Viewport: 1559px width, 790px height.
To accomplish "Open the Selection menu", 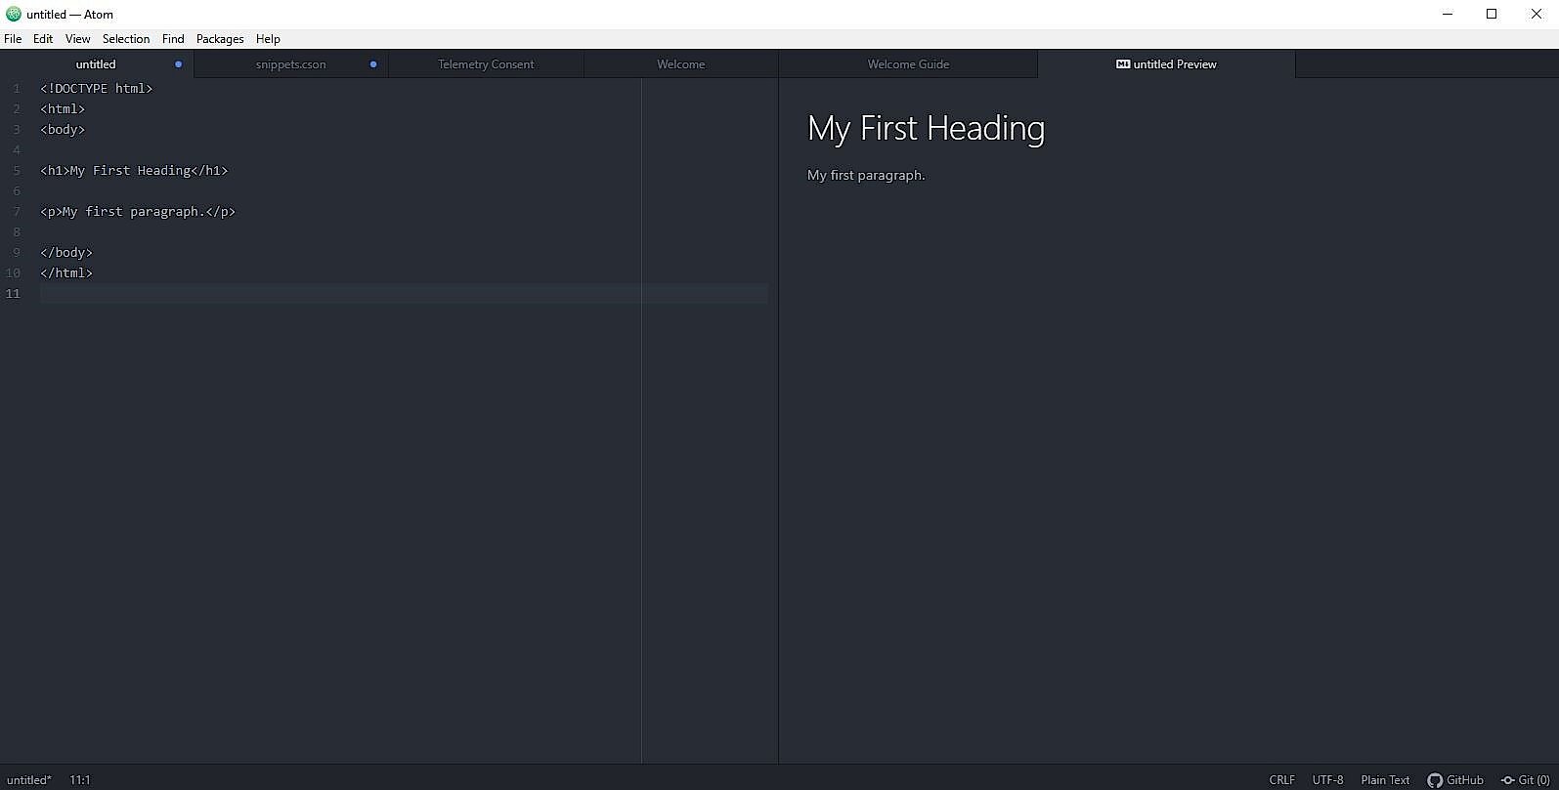I will coord(126,39).
